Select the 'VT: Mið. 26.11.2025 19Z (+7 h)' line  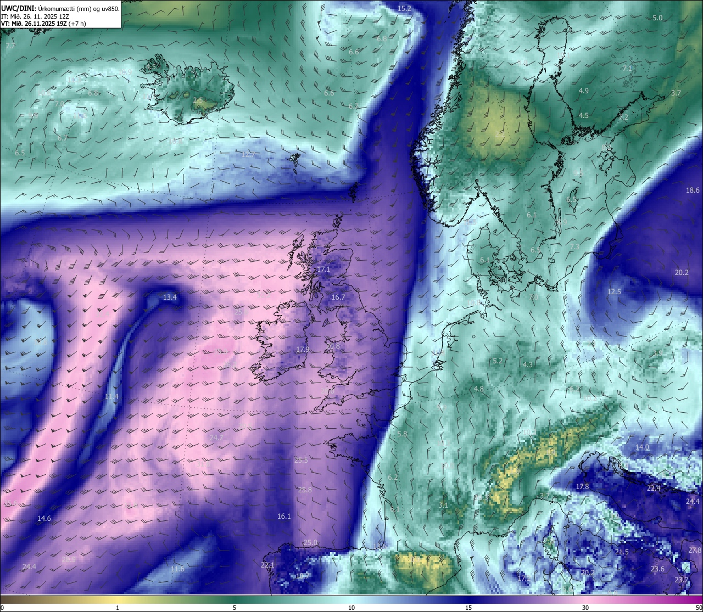click(x=43, y=24)
